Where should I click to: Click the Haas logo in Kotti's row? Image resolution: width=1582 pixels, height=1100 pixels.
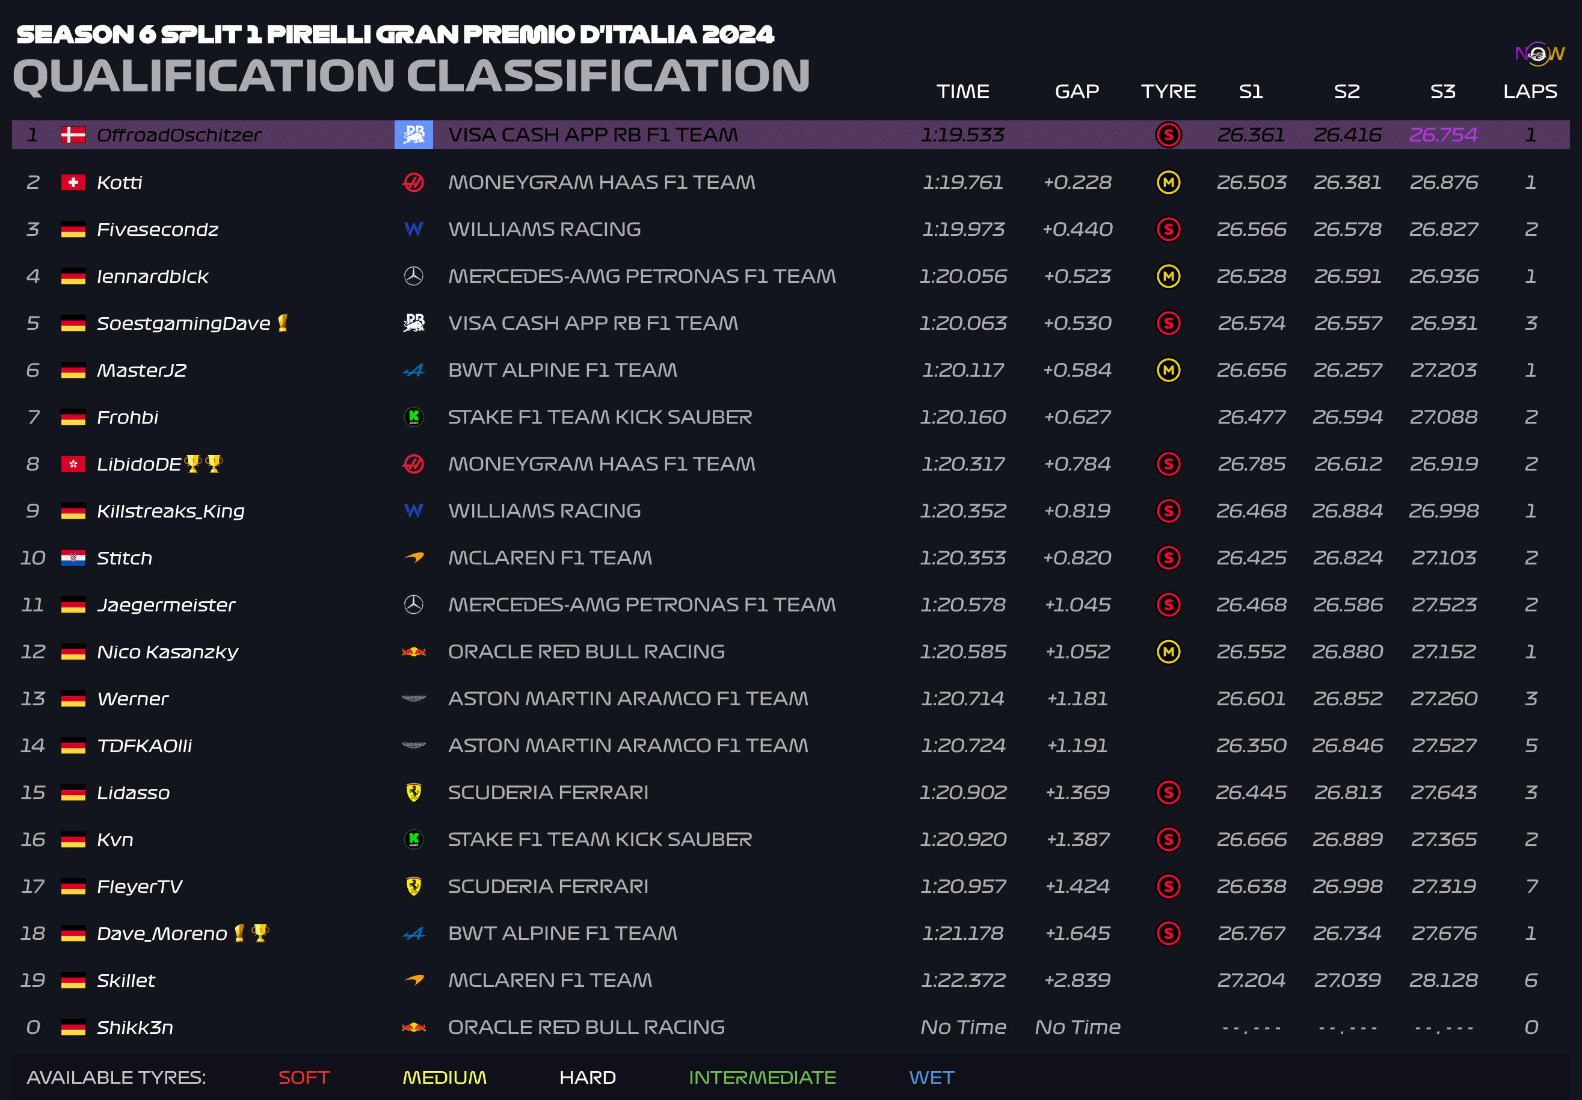(413, 183)
